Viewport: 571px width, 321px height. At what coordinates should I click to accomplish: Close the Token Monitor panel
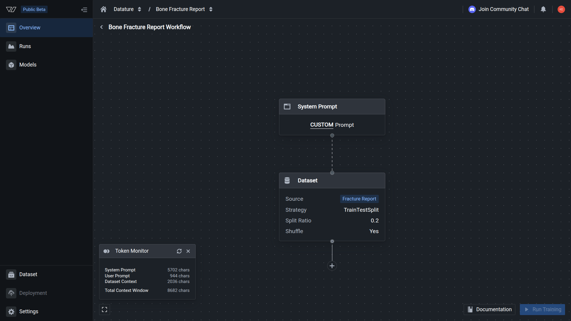(188, 251)
